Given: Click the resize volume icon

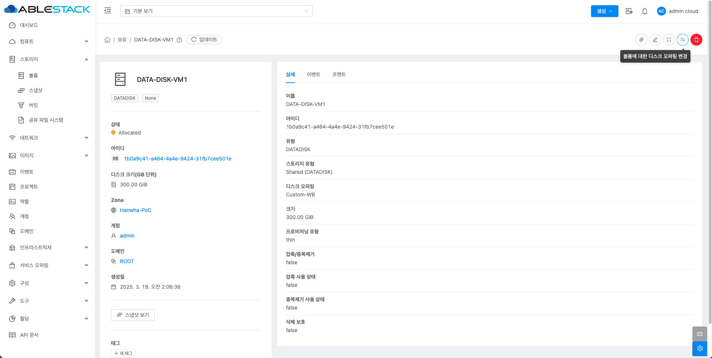Looking at the screenshot, I should coord(669,40).
